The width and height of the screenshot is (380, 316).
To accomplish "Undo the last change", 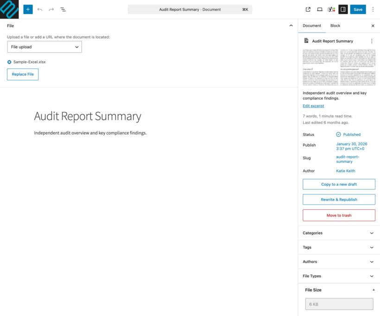I will point(40,9).
